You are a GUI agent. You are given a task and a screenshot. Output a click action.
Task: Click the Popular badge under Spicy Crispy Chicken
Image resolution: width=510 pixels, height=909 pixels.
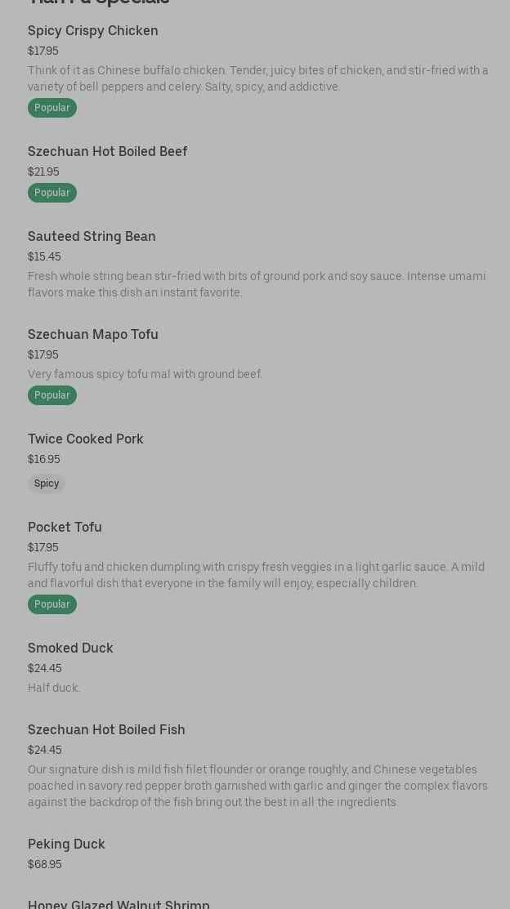52,108
